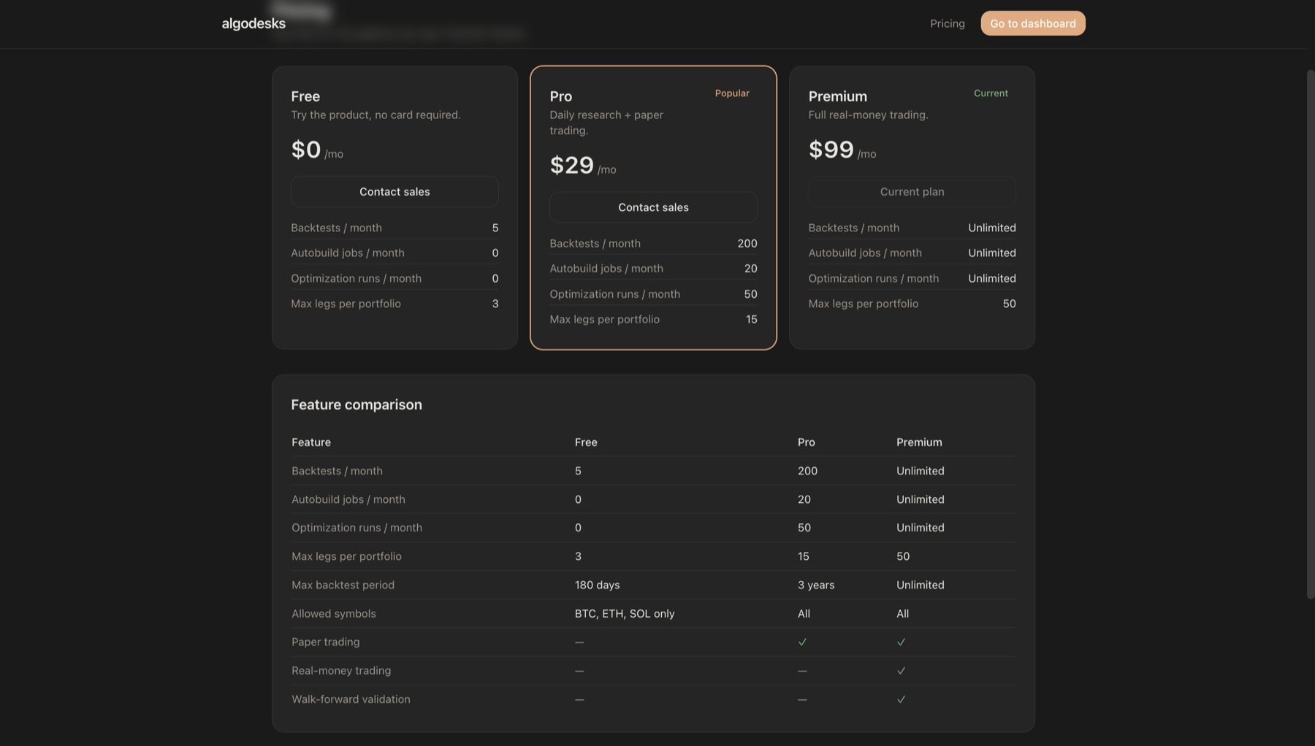The image size is (1315, 746).
Task: Click the Feature comparison heading
Action: point(357,404)
